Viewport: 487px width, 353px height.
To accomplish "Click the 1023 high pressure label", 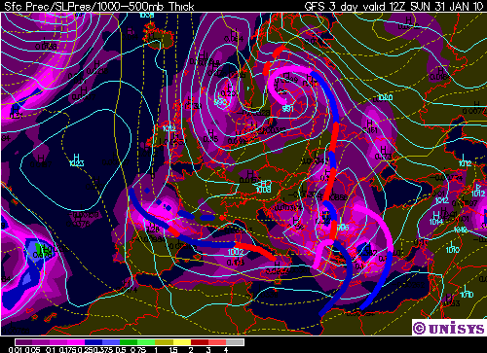I will click(x=77, y=162).
